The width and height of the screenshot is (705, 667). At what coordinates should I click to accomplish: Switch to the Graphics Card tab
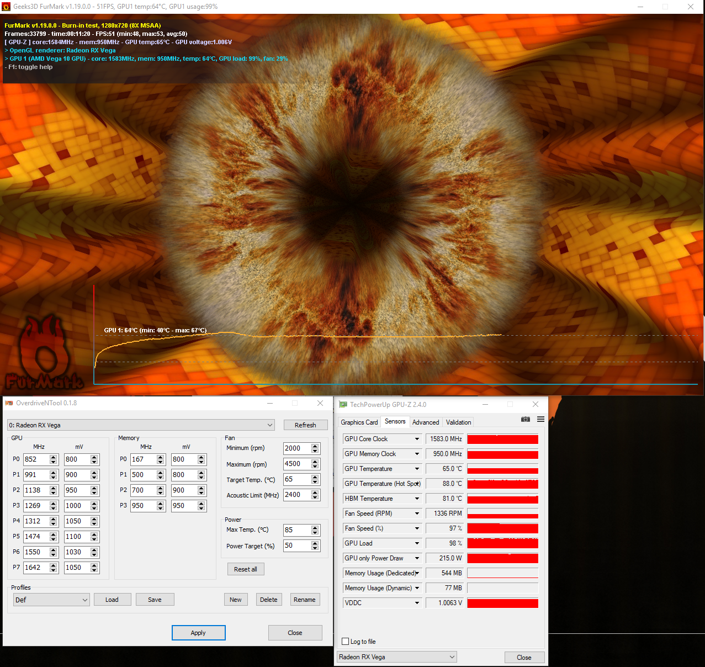[359, 422]
